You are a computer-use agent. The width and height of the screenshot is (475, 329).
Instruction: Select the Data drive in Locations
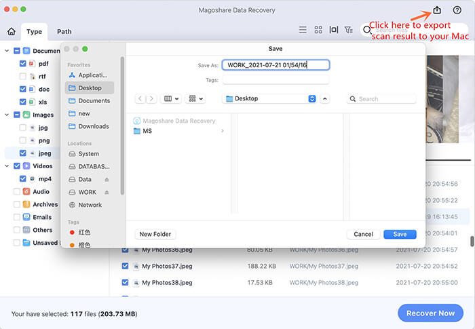(85, 179)
